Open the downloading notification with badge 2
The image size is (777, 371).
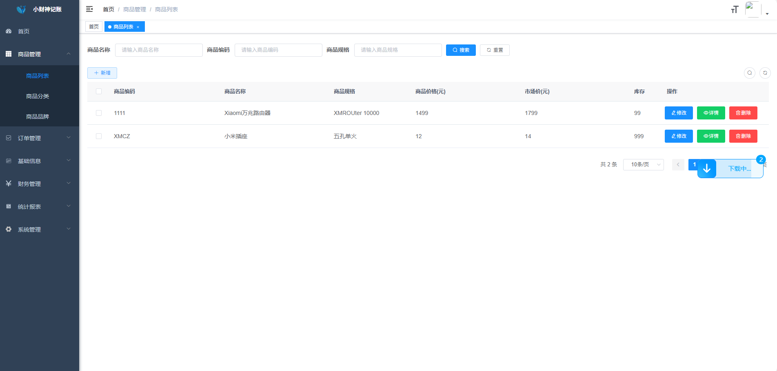click(x=761, y=160)
